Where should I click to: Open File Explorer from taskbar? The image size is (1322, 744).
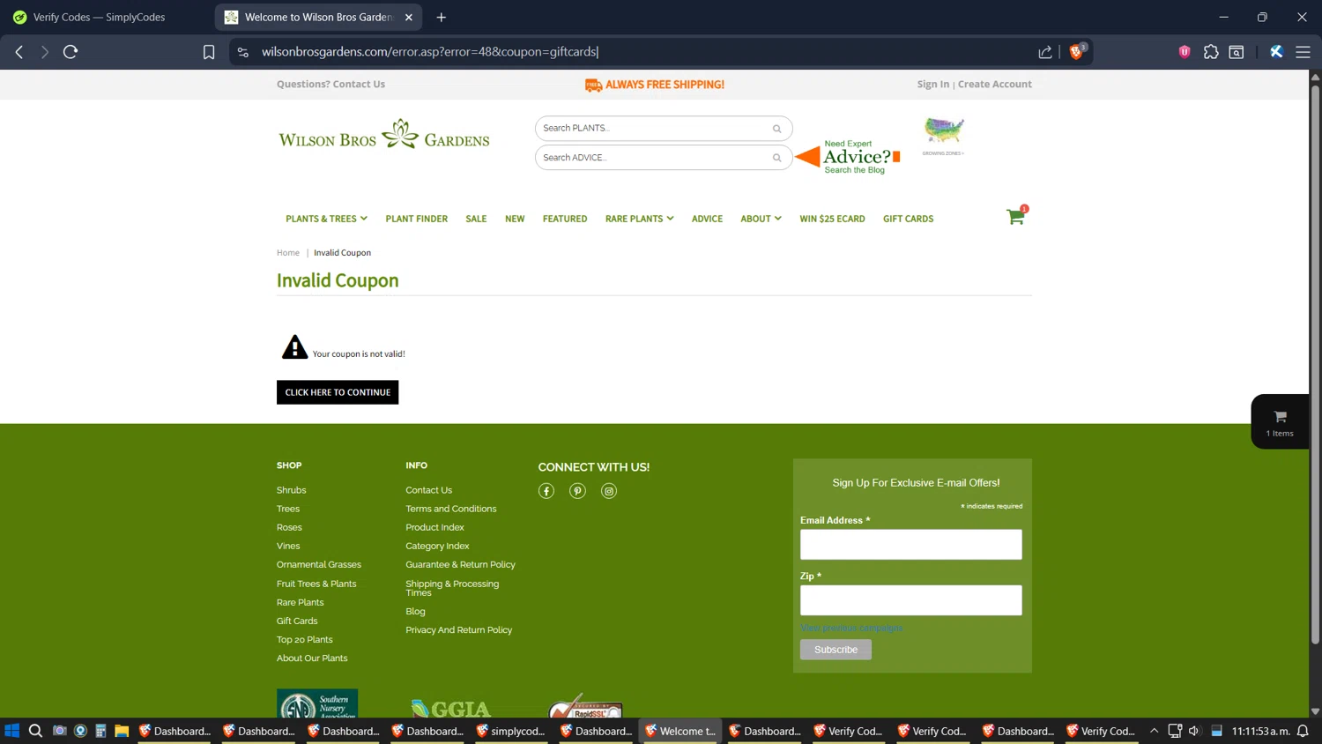tap(122, 731)
